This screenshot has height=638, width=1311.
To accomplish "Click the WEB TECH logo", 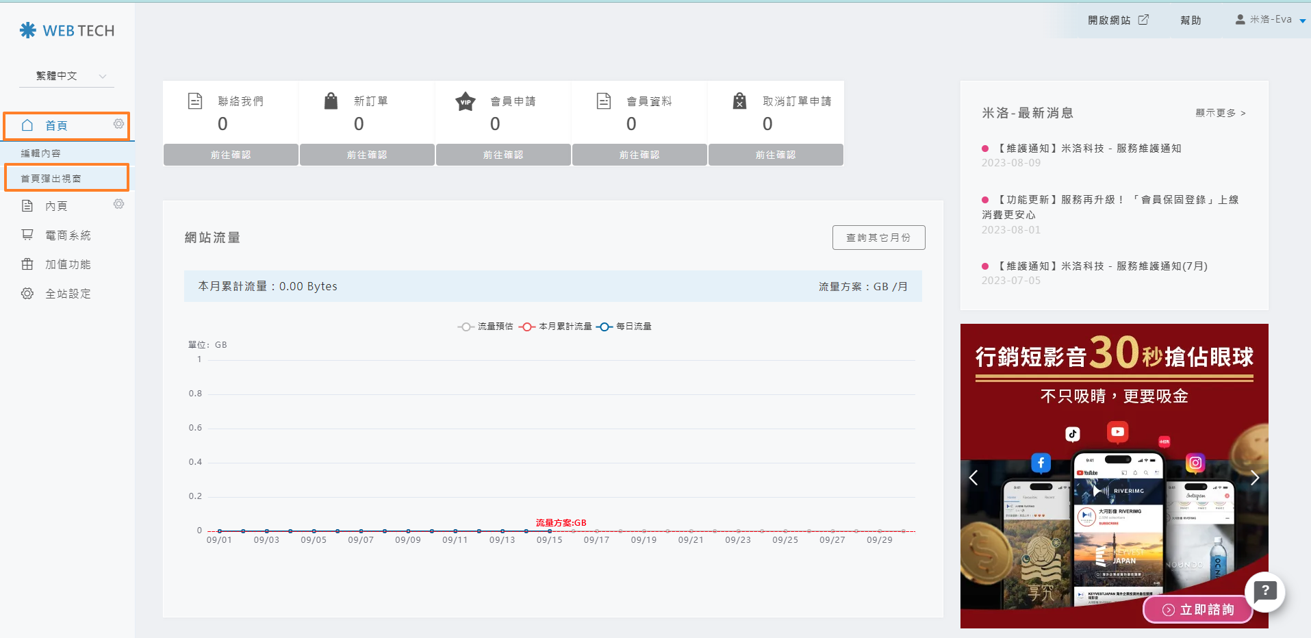I will (x=67, y=31).
